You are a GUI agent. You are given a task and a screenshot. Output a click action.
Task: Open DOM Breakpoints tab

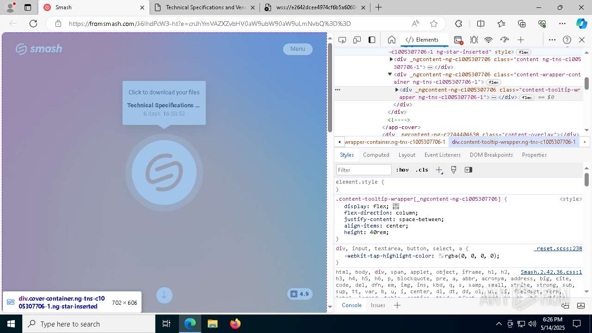pos(491,155)
